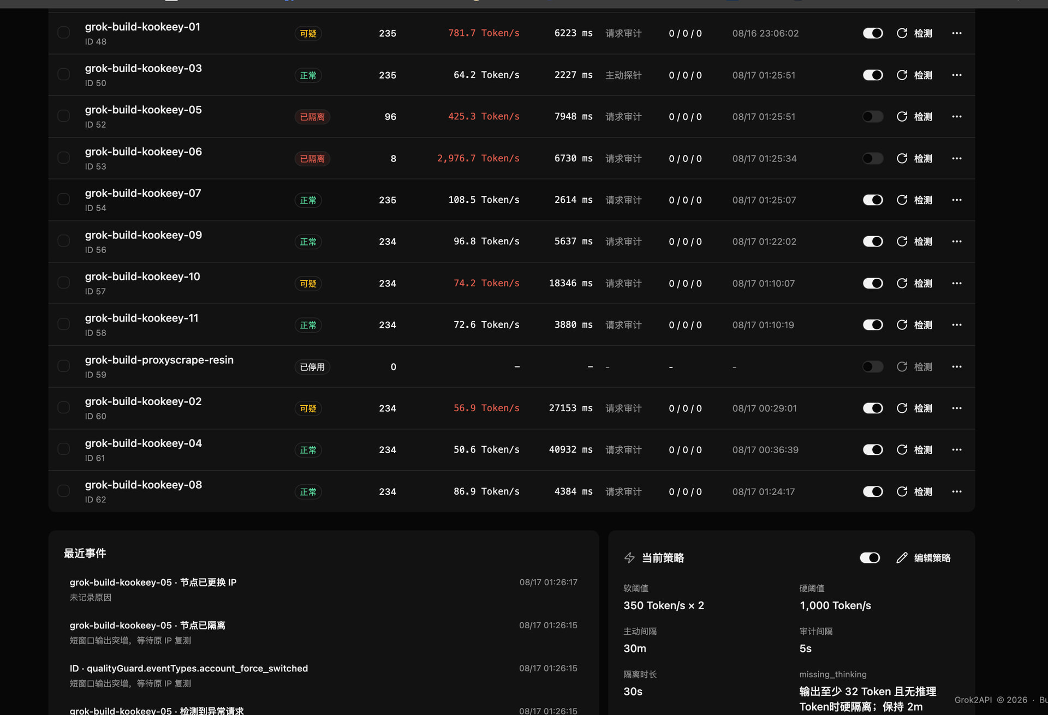Screen dimensions: 1048x715
Task: Turn off grok-build-kookeey-02 switch
Action: [872, 408]
